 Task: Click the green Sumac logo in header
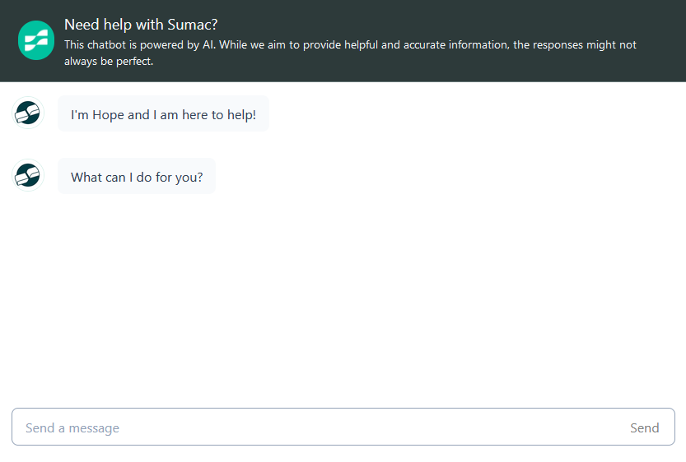[36, 40]
